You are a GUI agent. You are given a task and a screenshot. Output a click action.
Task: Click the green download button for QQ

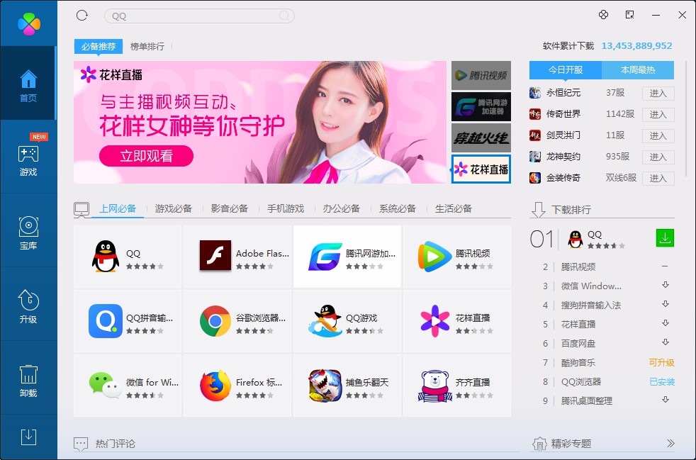[x=665, y=238]
